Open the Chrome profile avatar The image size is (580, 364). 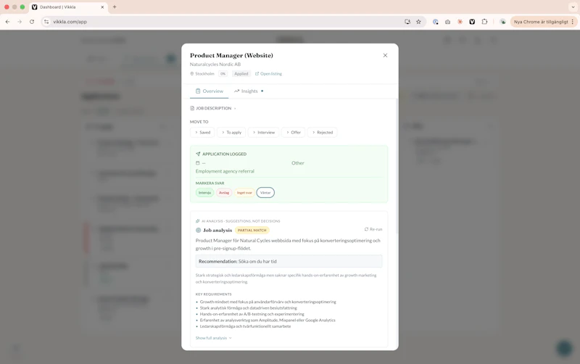(x=502, y=22)
